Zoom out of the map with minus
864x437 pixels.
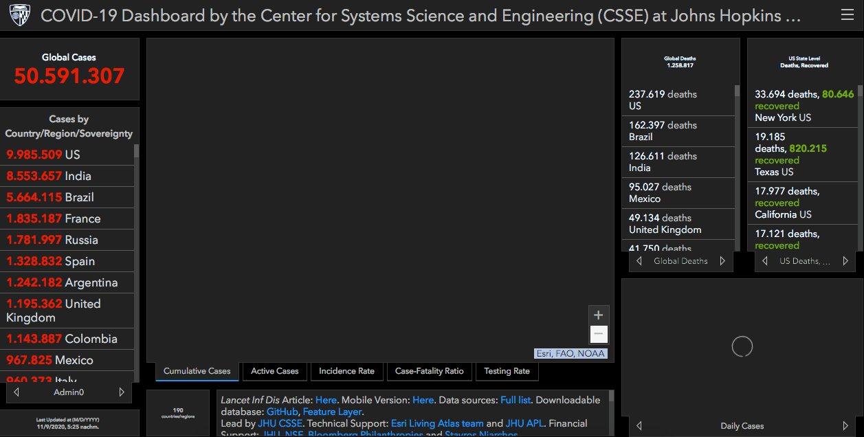(599, 335)
